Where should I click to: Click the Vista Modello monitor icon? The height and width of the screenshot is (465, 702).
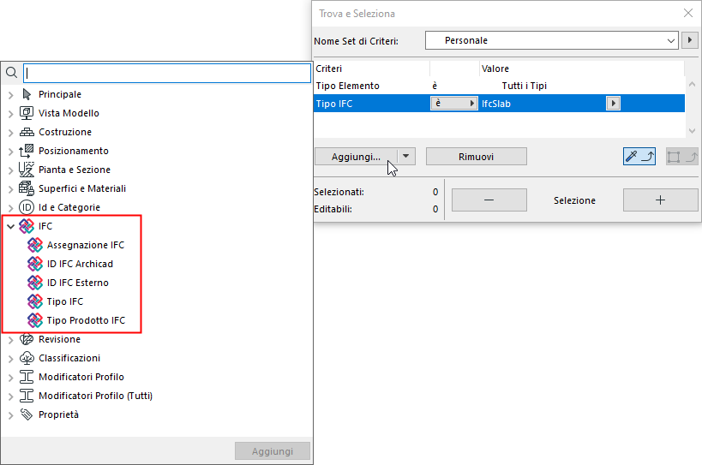pos(27,113)
